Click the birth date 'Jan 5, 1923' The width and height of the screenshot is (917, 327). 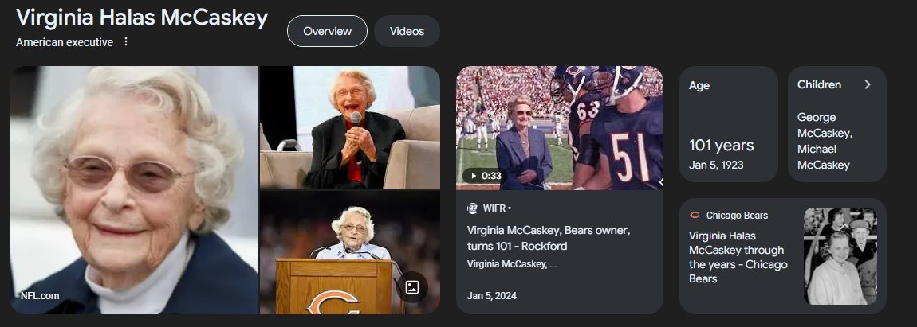(716, 165)
